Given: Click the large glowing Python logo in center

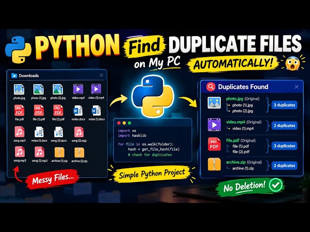Looking at the screenshot, I should (153, 96).
